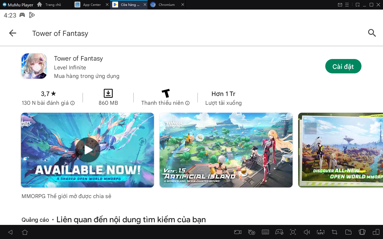Click the shake device icon
This screenshot has height=239, width=383.
pos(362,232)
